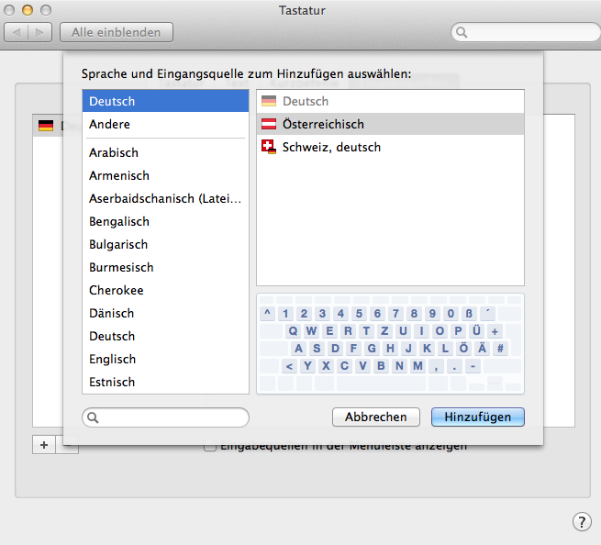601x545 pixels.
Task: Click the German flag in background source list
Action: tap(46, 126)
